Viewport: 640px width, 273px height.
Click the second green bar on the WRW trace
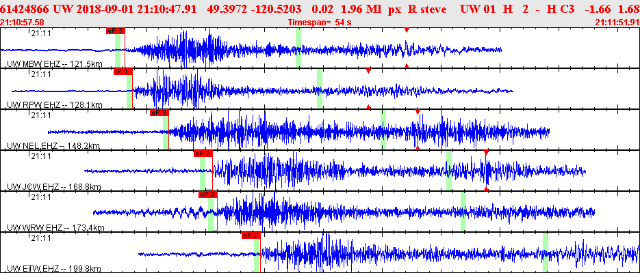tap(463, 211)
